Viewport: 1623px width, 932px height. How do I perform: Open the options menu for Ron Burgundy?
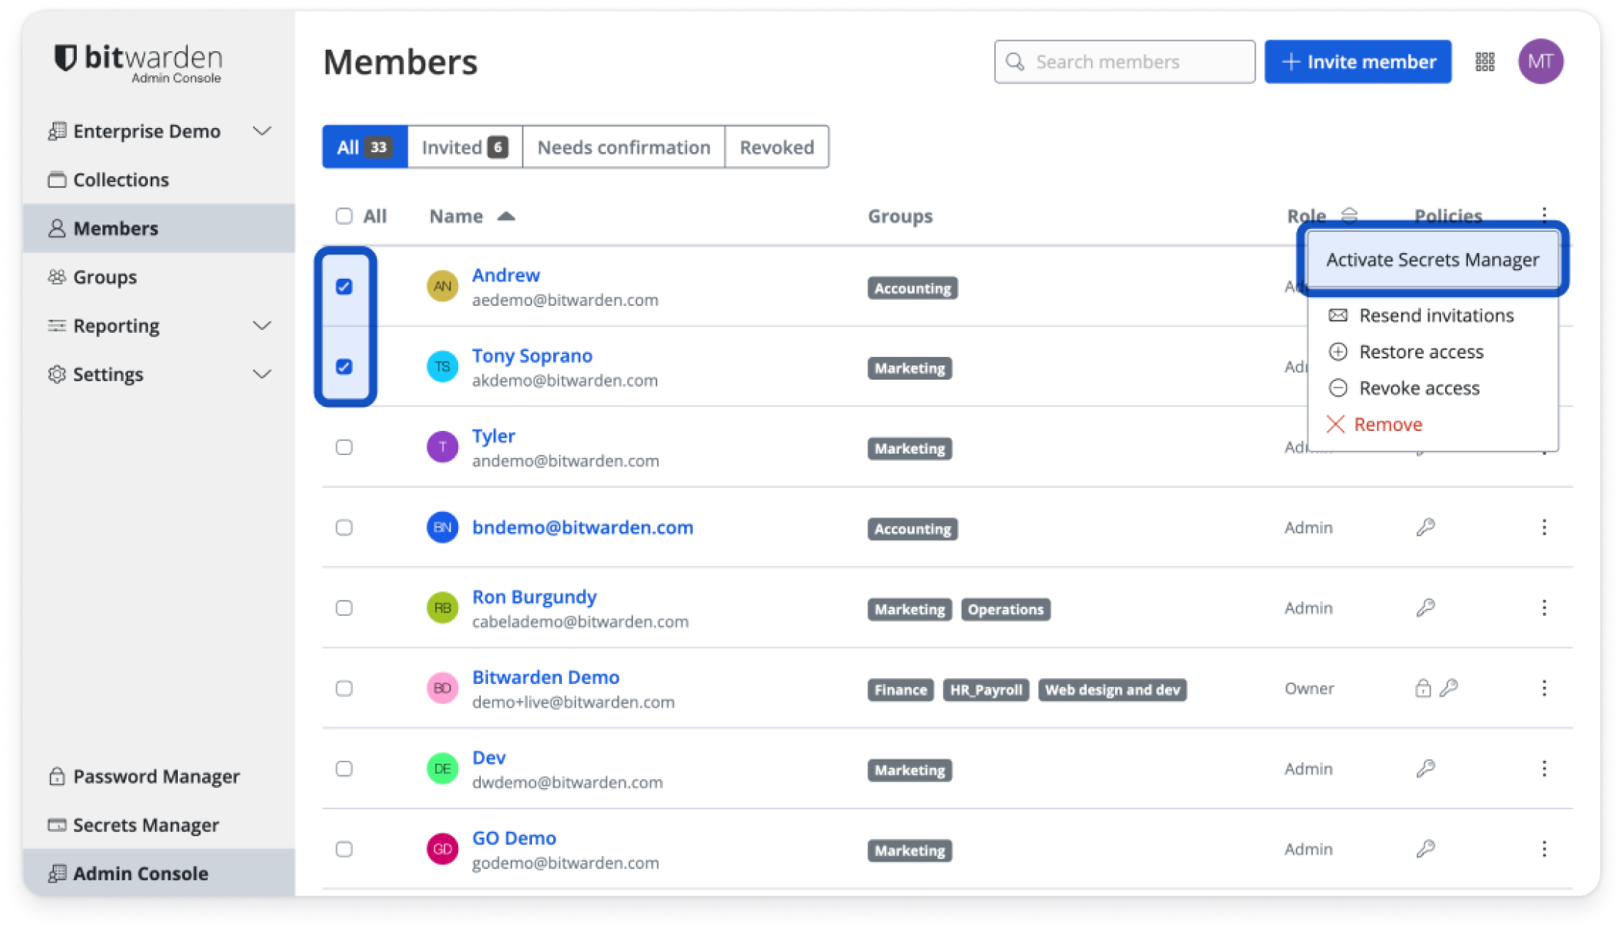(x=1544, y=608)
